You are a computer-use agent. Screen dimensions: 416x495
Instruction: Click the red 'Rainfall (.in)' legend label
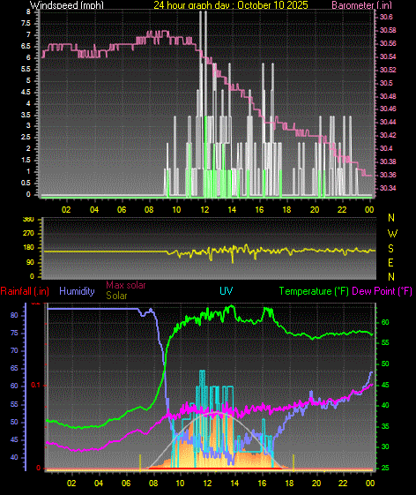click(25, 291)
